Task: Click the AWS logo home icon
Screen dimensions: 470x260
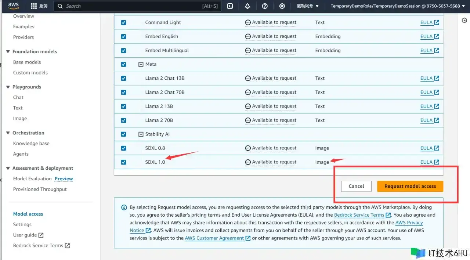Action: tap(14, 6)
